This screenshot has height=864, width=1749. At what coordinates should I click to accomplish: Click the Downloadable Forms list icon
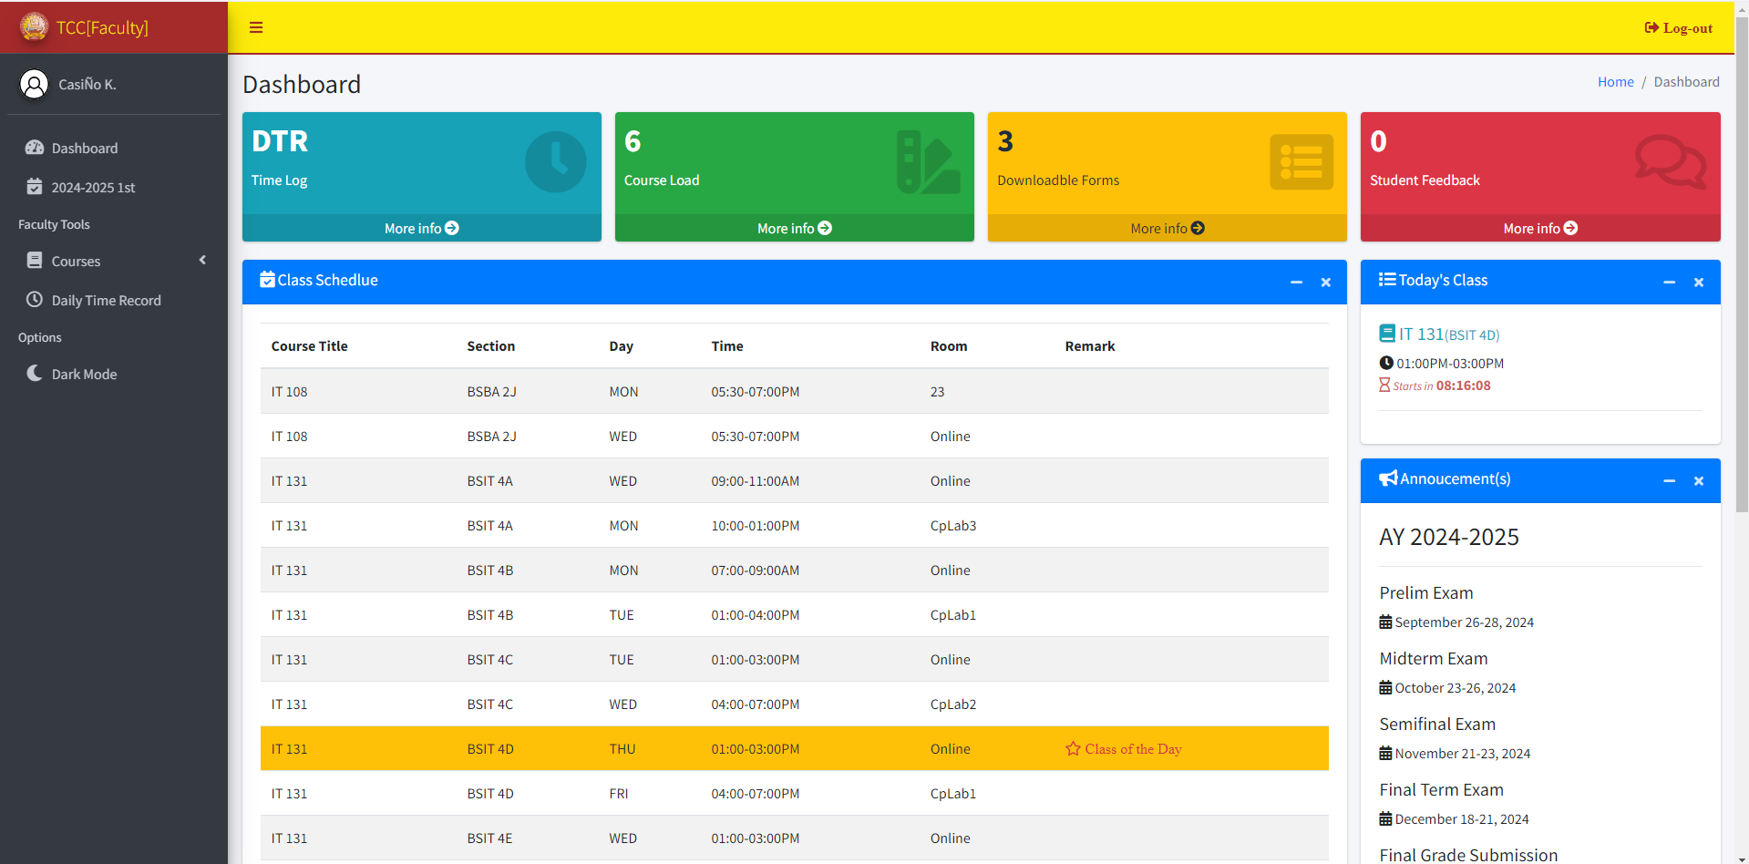click(x=1301, y=162)
